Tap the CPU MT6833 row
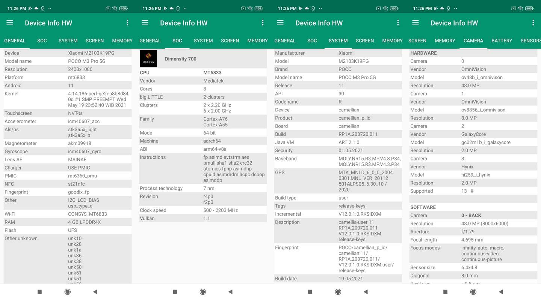 tap(203, 73)
